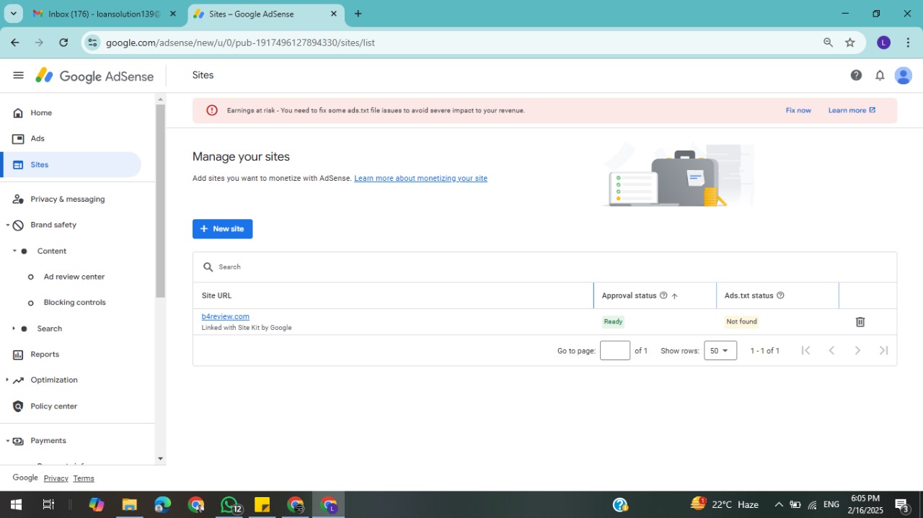Open the tab search dropdown arrow
The height and width of the screenshot is (518, 923).
(13, 14)
